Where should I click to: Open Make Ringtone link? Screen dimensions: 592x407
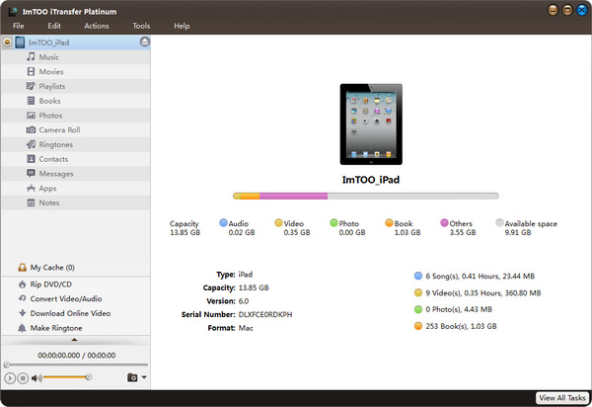56,328
